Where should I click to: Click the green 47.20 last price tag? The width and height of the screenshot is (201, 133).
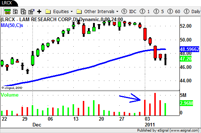point(186,59)
